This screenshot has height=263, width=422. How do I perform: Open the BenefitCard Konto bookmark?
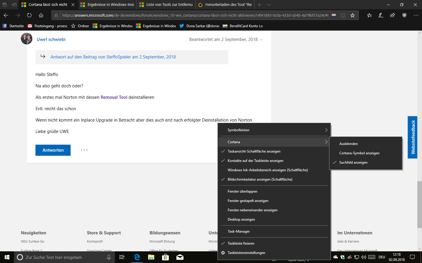pos(243,26)
